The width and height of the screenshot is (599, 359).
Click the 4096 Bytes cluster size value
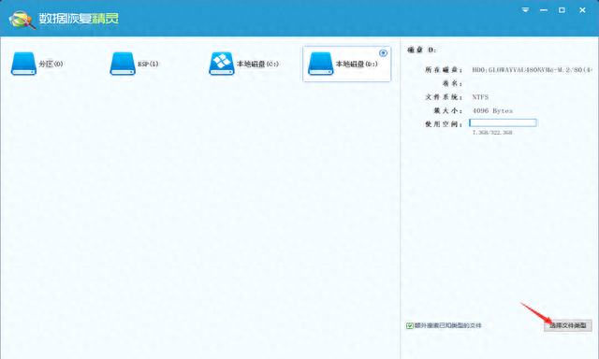[x=492, y=111]
